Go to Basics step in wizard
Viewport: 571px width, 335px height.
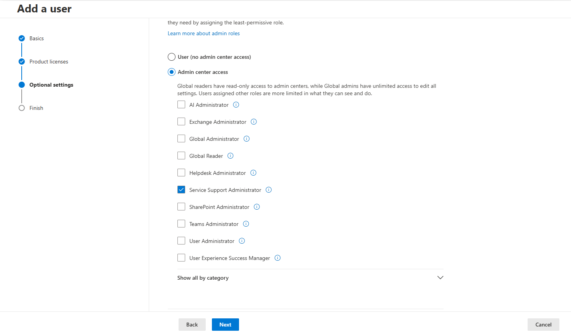[36, 38]
